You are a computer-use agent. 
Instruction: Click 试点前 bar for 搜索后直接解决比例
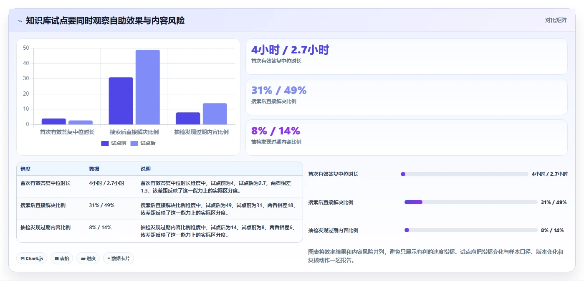pyautogui.click(x=121, y=101)
